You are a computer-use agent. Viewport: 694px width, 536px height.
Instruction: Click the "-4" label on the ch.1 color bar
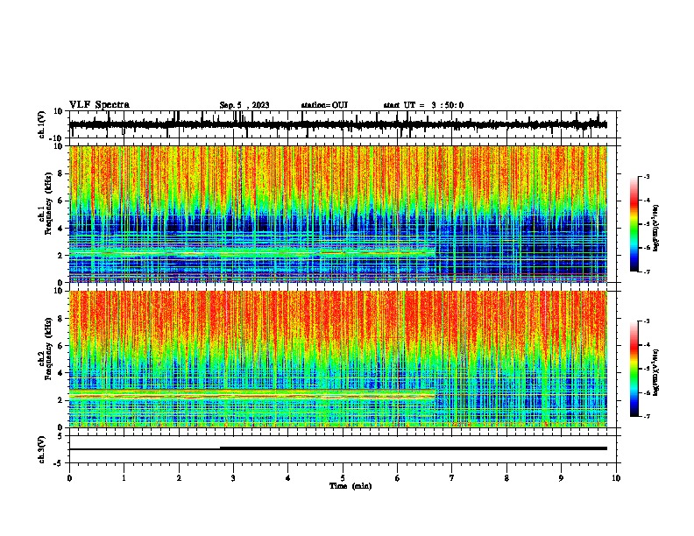click(647, 201)
